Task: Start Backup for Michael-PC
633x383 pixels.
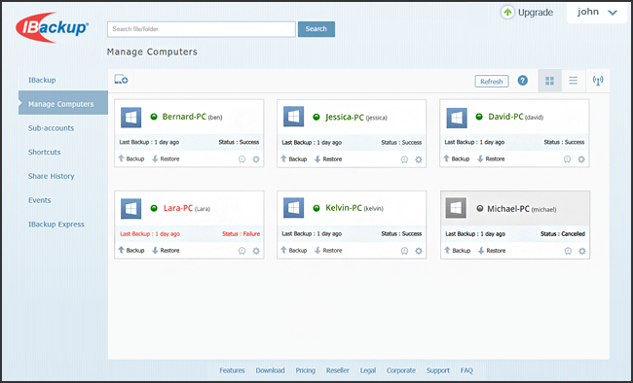Action: click(x=457, y=251)
